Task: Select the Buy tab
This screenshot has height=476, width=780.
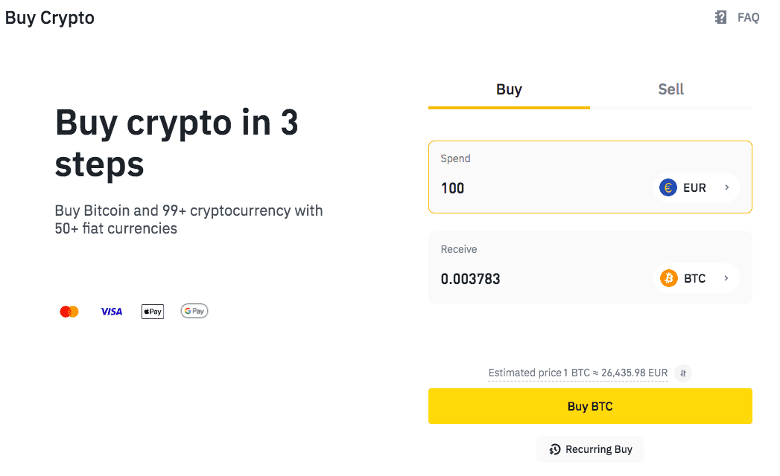Action: 509,89
